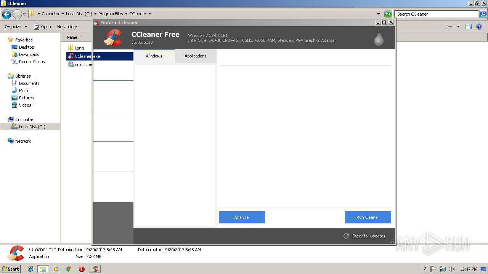Screen dimensions: 488x274
Task: Open Internet Explorer from taskbar
Action: [30, 269]
